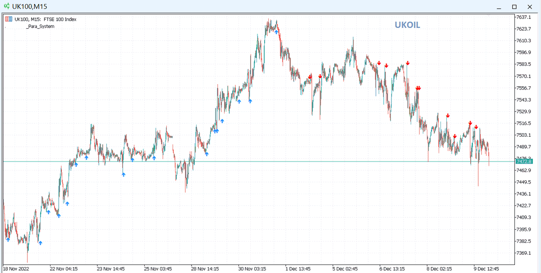
Task: Click time axis label 25 Nov 03:45
Action: (x=158, y=269)
